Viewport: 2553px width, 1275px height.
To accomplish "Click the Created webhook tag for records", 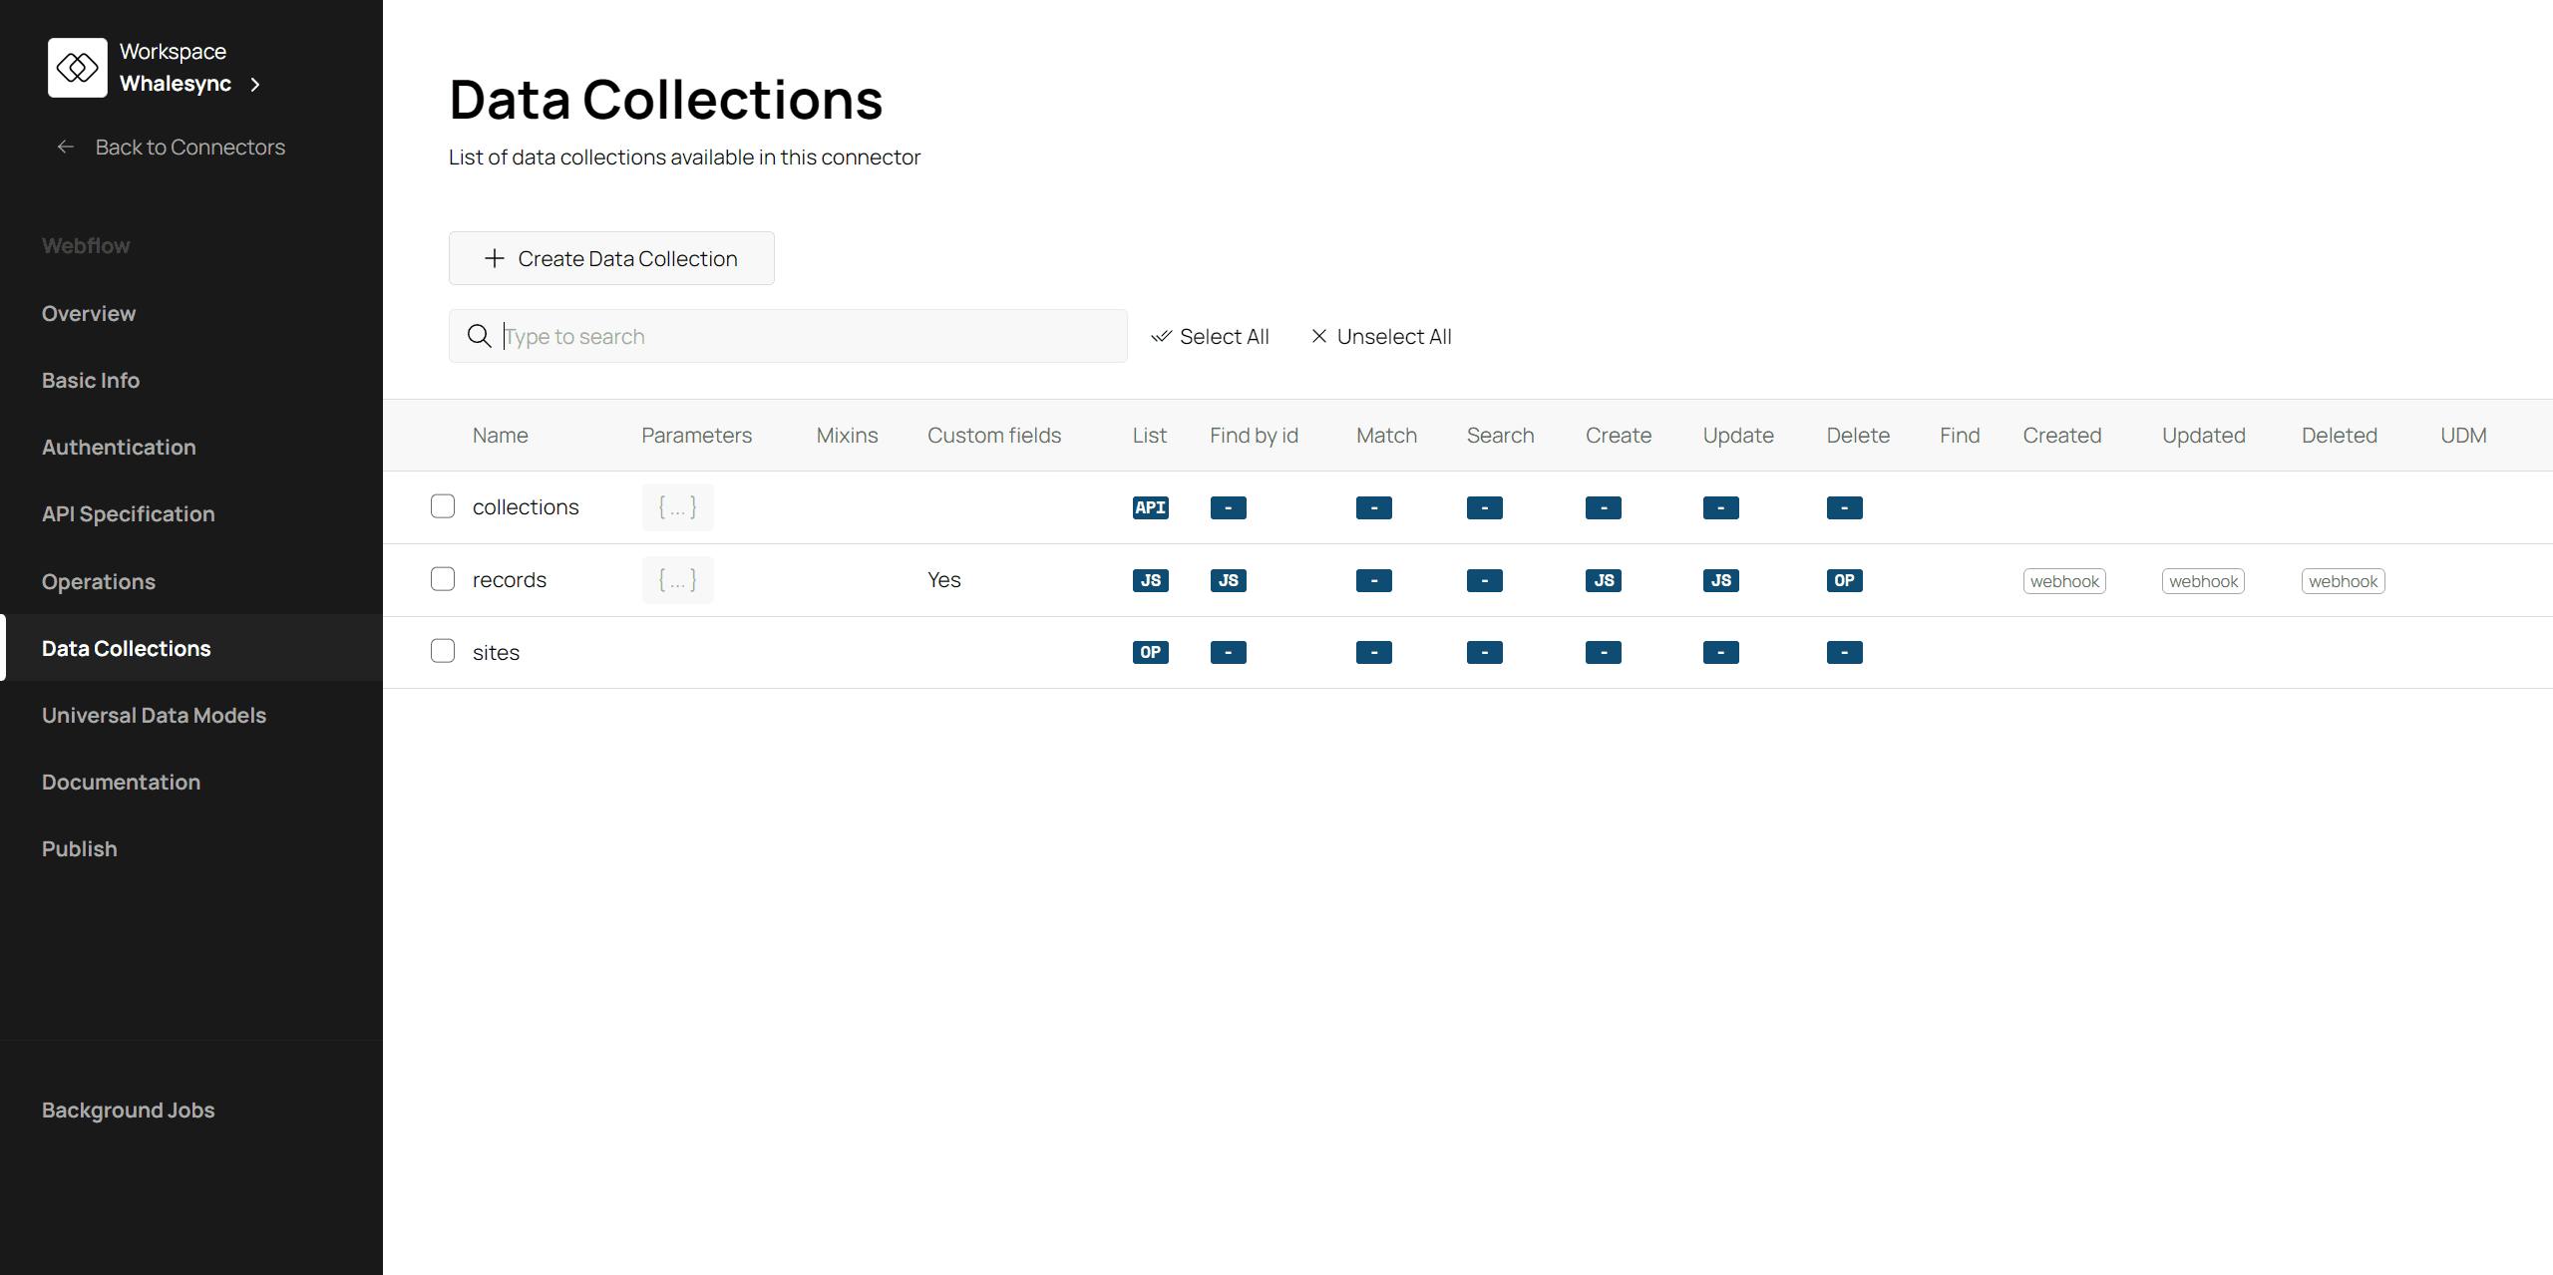I will coord(2063,581).
